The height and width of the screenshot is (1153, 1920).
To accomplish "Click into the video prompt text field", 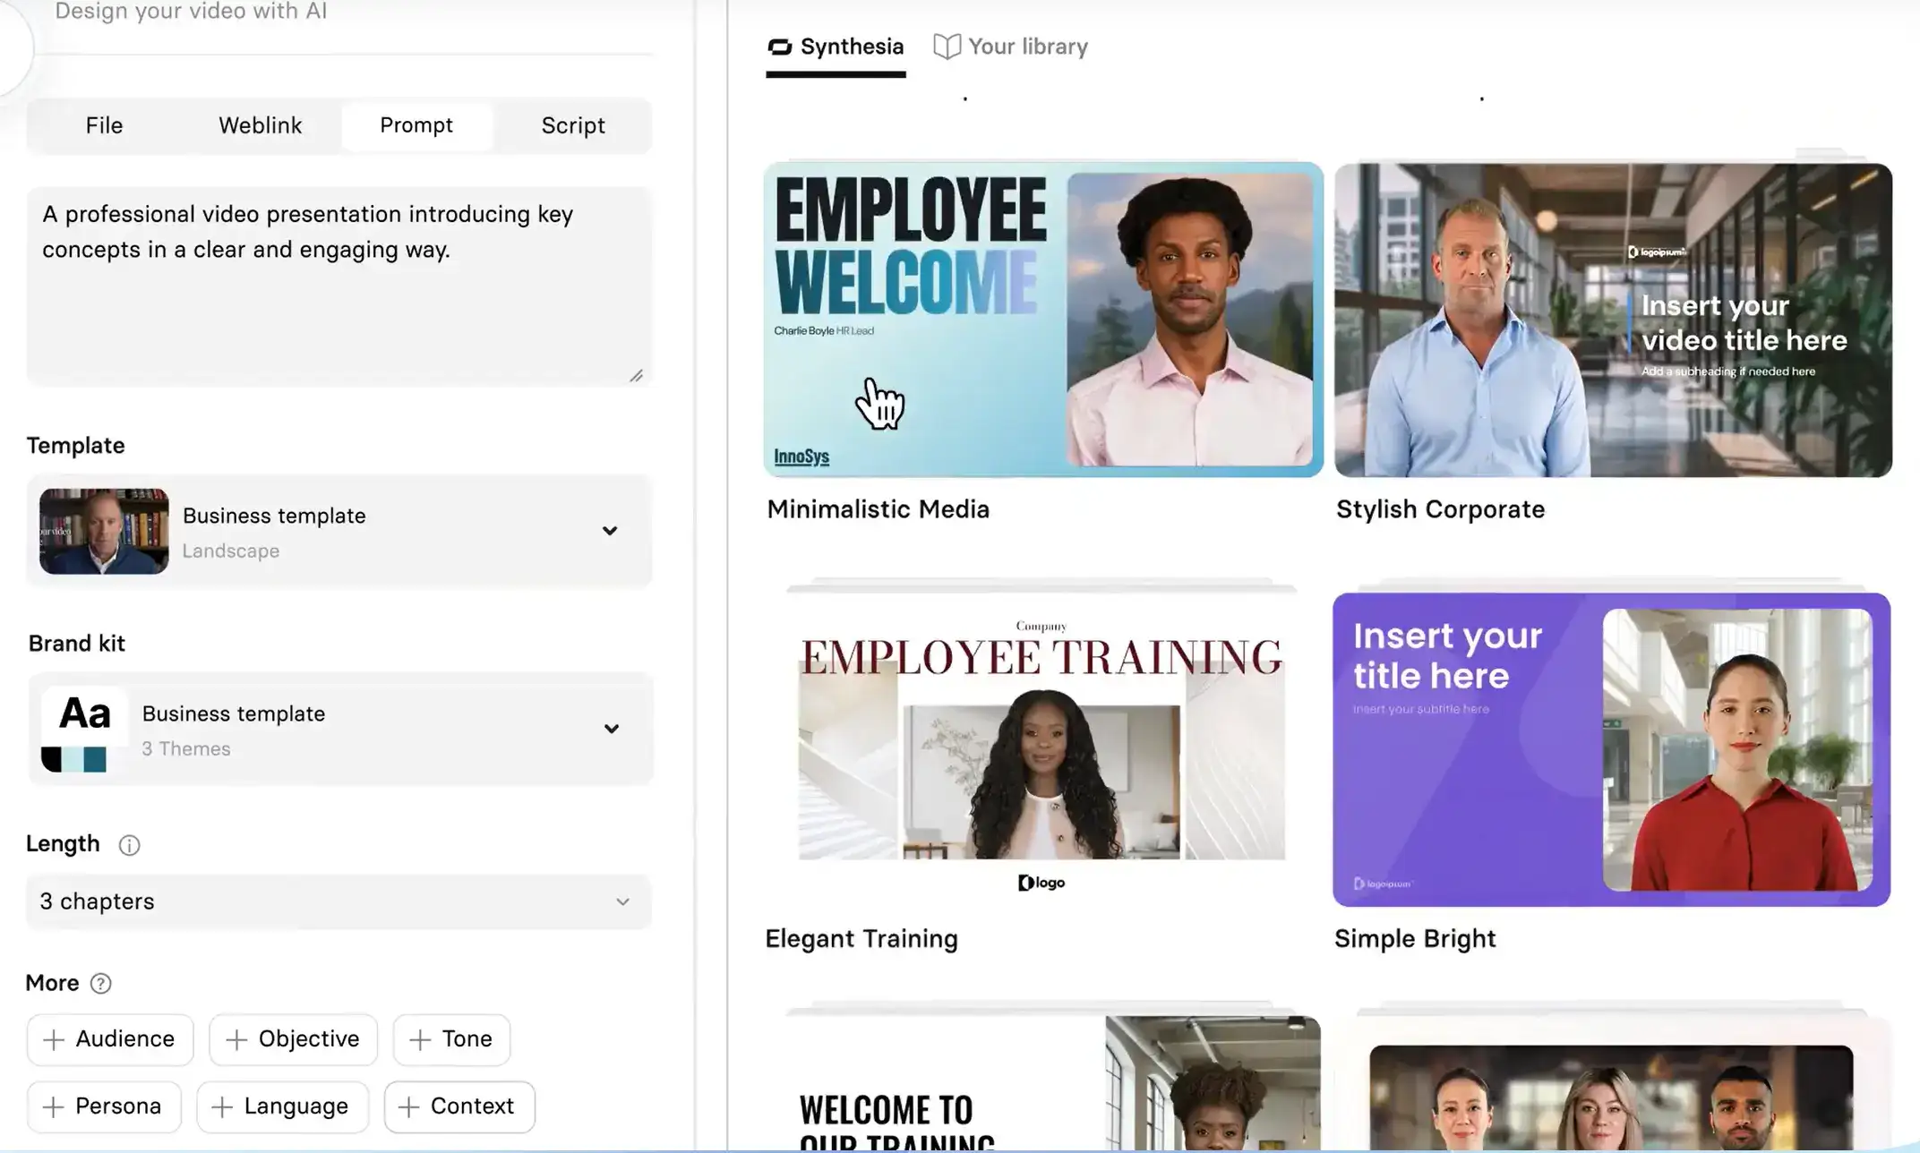I will [339, 286].
